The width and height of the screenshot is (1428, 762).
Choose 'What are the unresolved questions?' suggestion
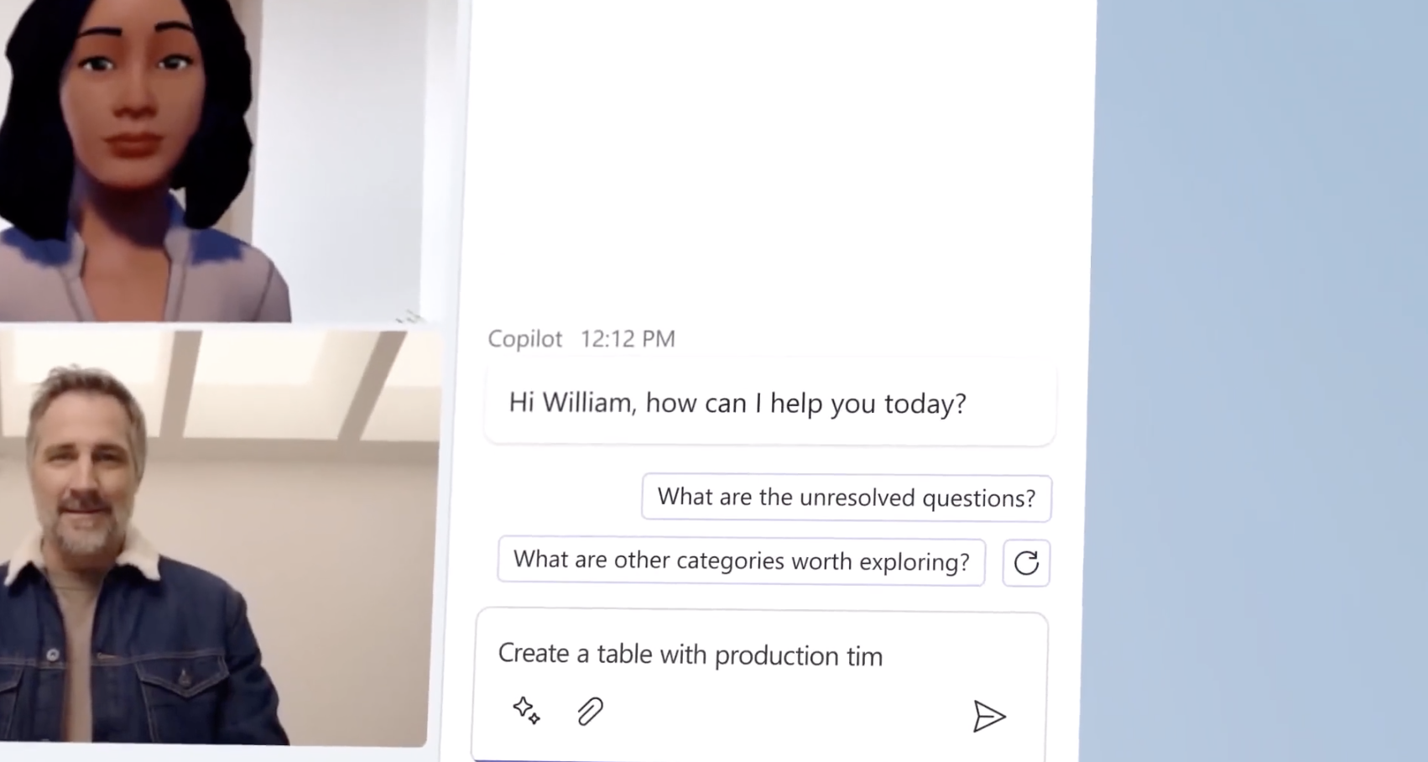pyautogui.click(x=847, y=498)
